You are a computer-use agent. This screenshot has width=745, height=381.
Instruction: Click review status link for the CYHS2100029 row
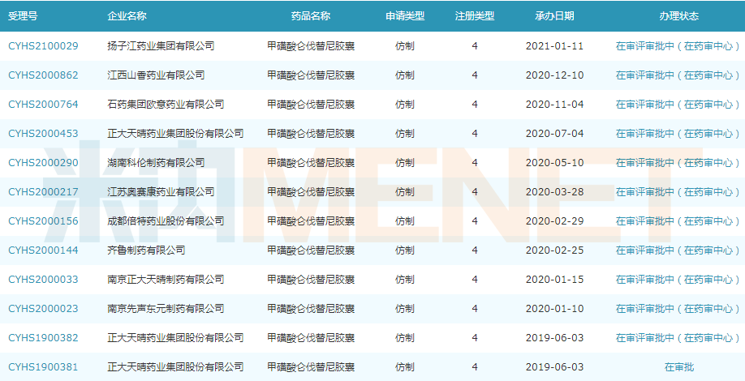coord(678,46)
